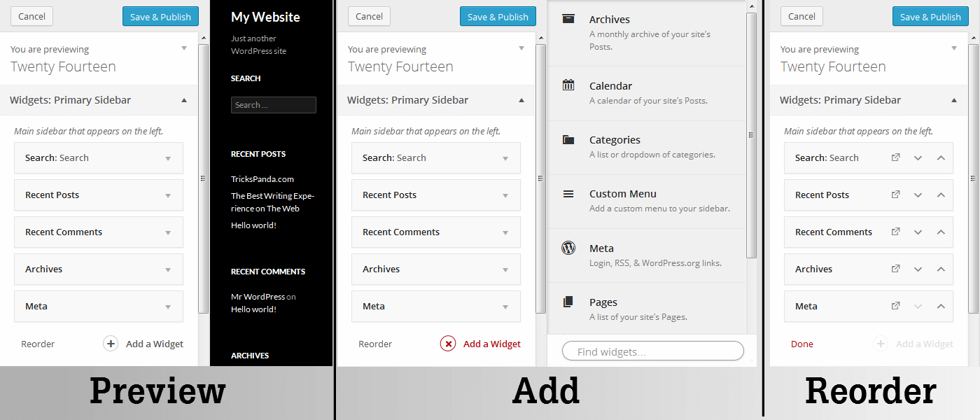The height and width of the screenshot is (420, 980).
Task: Collapse Widgets: Primary Sidebar section in Add panel
Action: point(521,100)
